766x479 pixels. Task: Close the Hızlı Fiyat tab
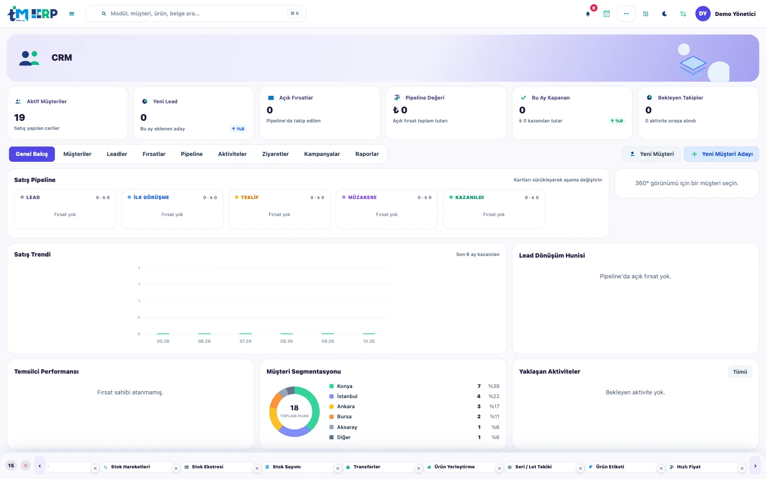742,468
